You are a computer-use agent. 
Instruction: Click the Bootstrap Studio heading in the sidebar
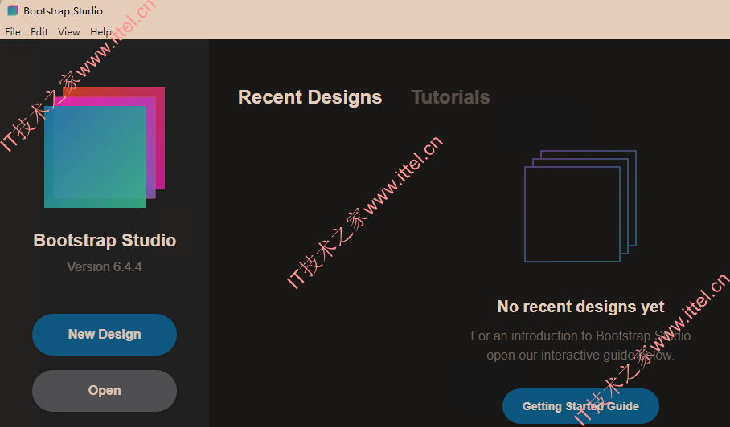point(105,240)
